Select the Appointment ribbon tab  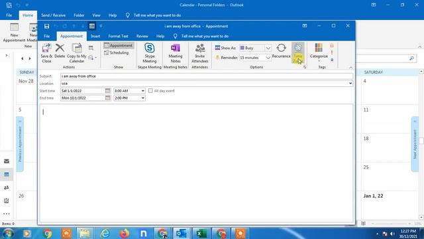click(x=72, y=36)
